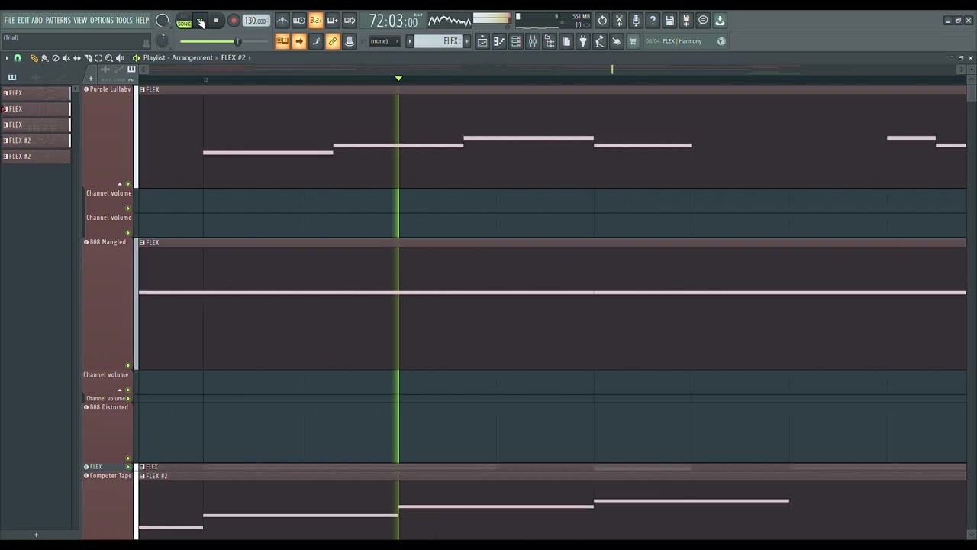Switch SONG/PAT playback mode
Screen dimensions: 977x550
click(x=184, y=21)
